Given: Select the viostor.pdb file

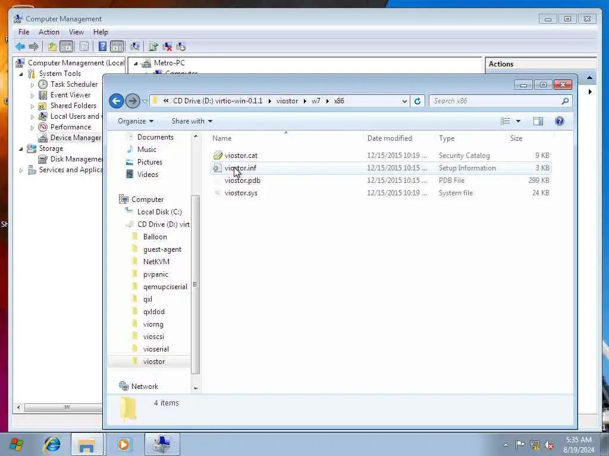Looking at the screenshot, I should coord(243,180).
